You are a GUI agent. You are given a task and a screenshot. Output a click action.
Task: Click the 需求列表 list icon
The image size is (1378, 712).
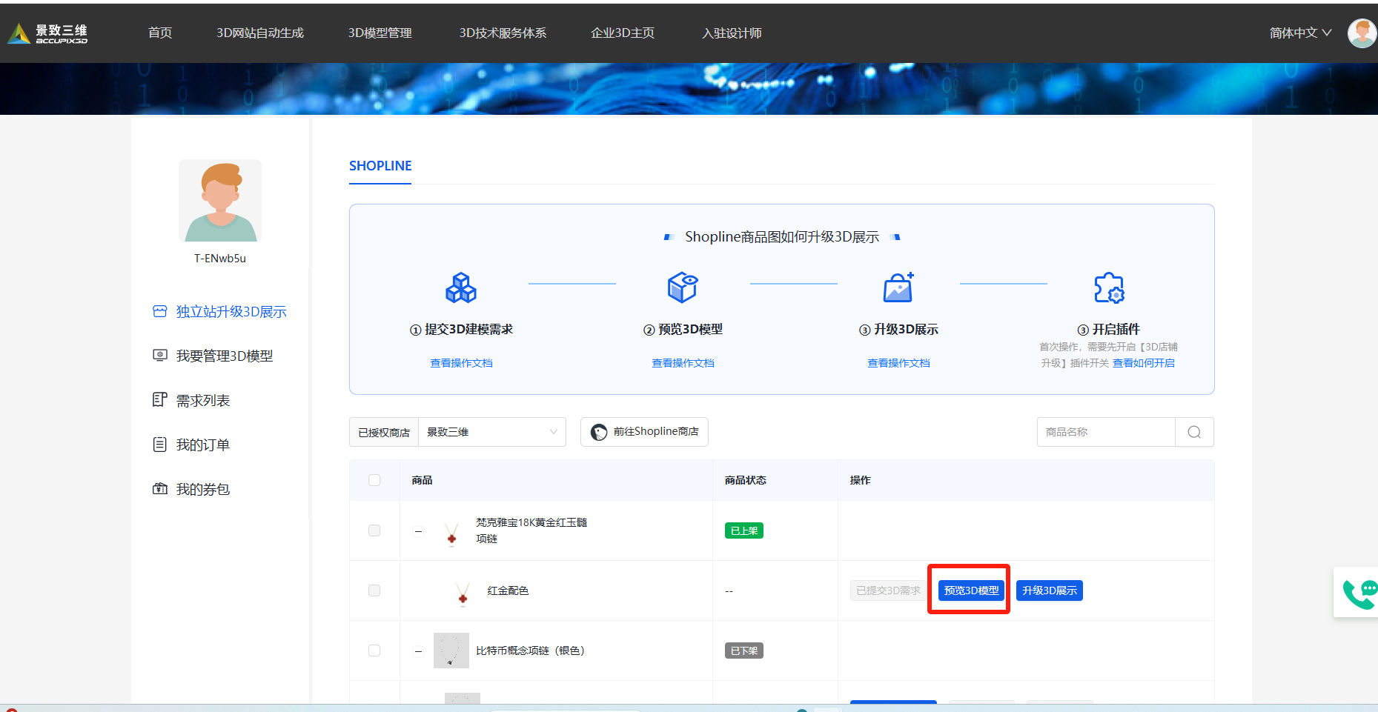(160, 400)
